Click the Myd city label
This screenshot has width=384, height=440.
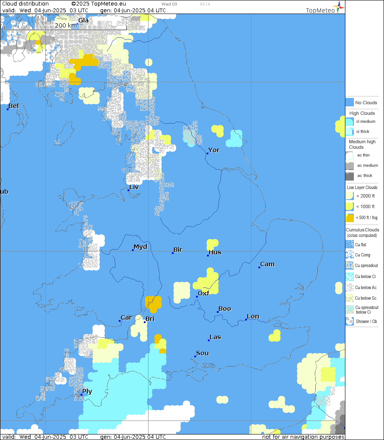pyautogui.click(x=140, y=247)
